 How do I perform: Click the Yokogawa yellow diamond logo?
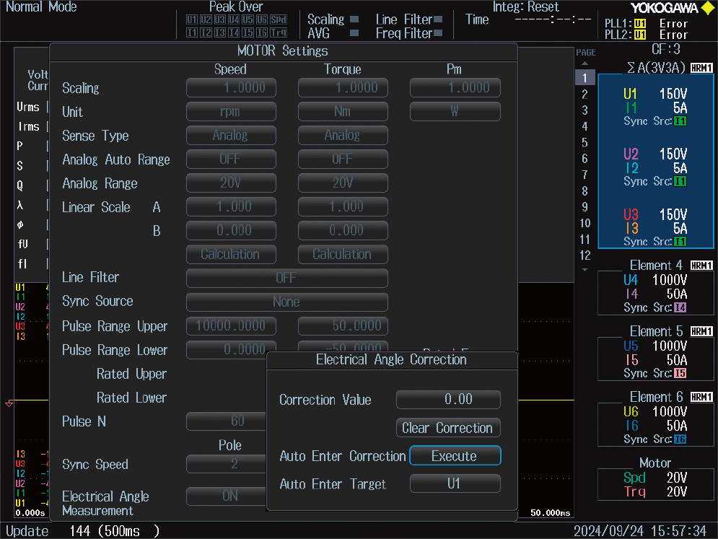pyautogui.click(x=707, y=8)
